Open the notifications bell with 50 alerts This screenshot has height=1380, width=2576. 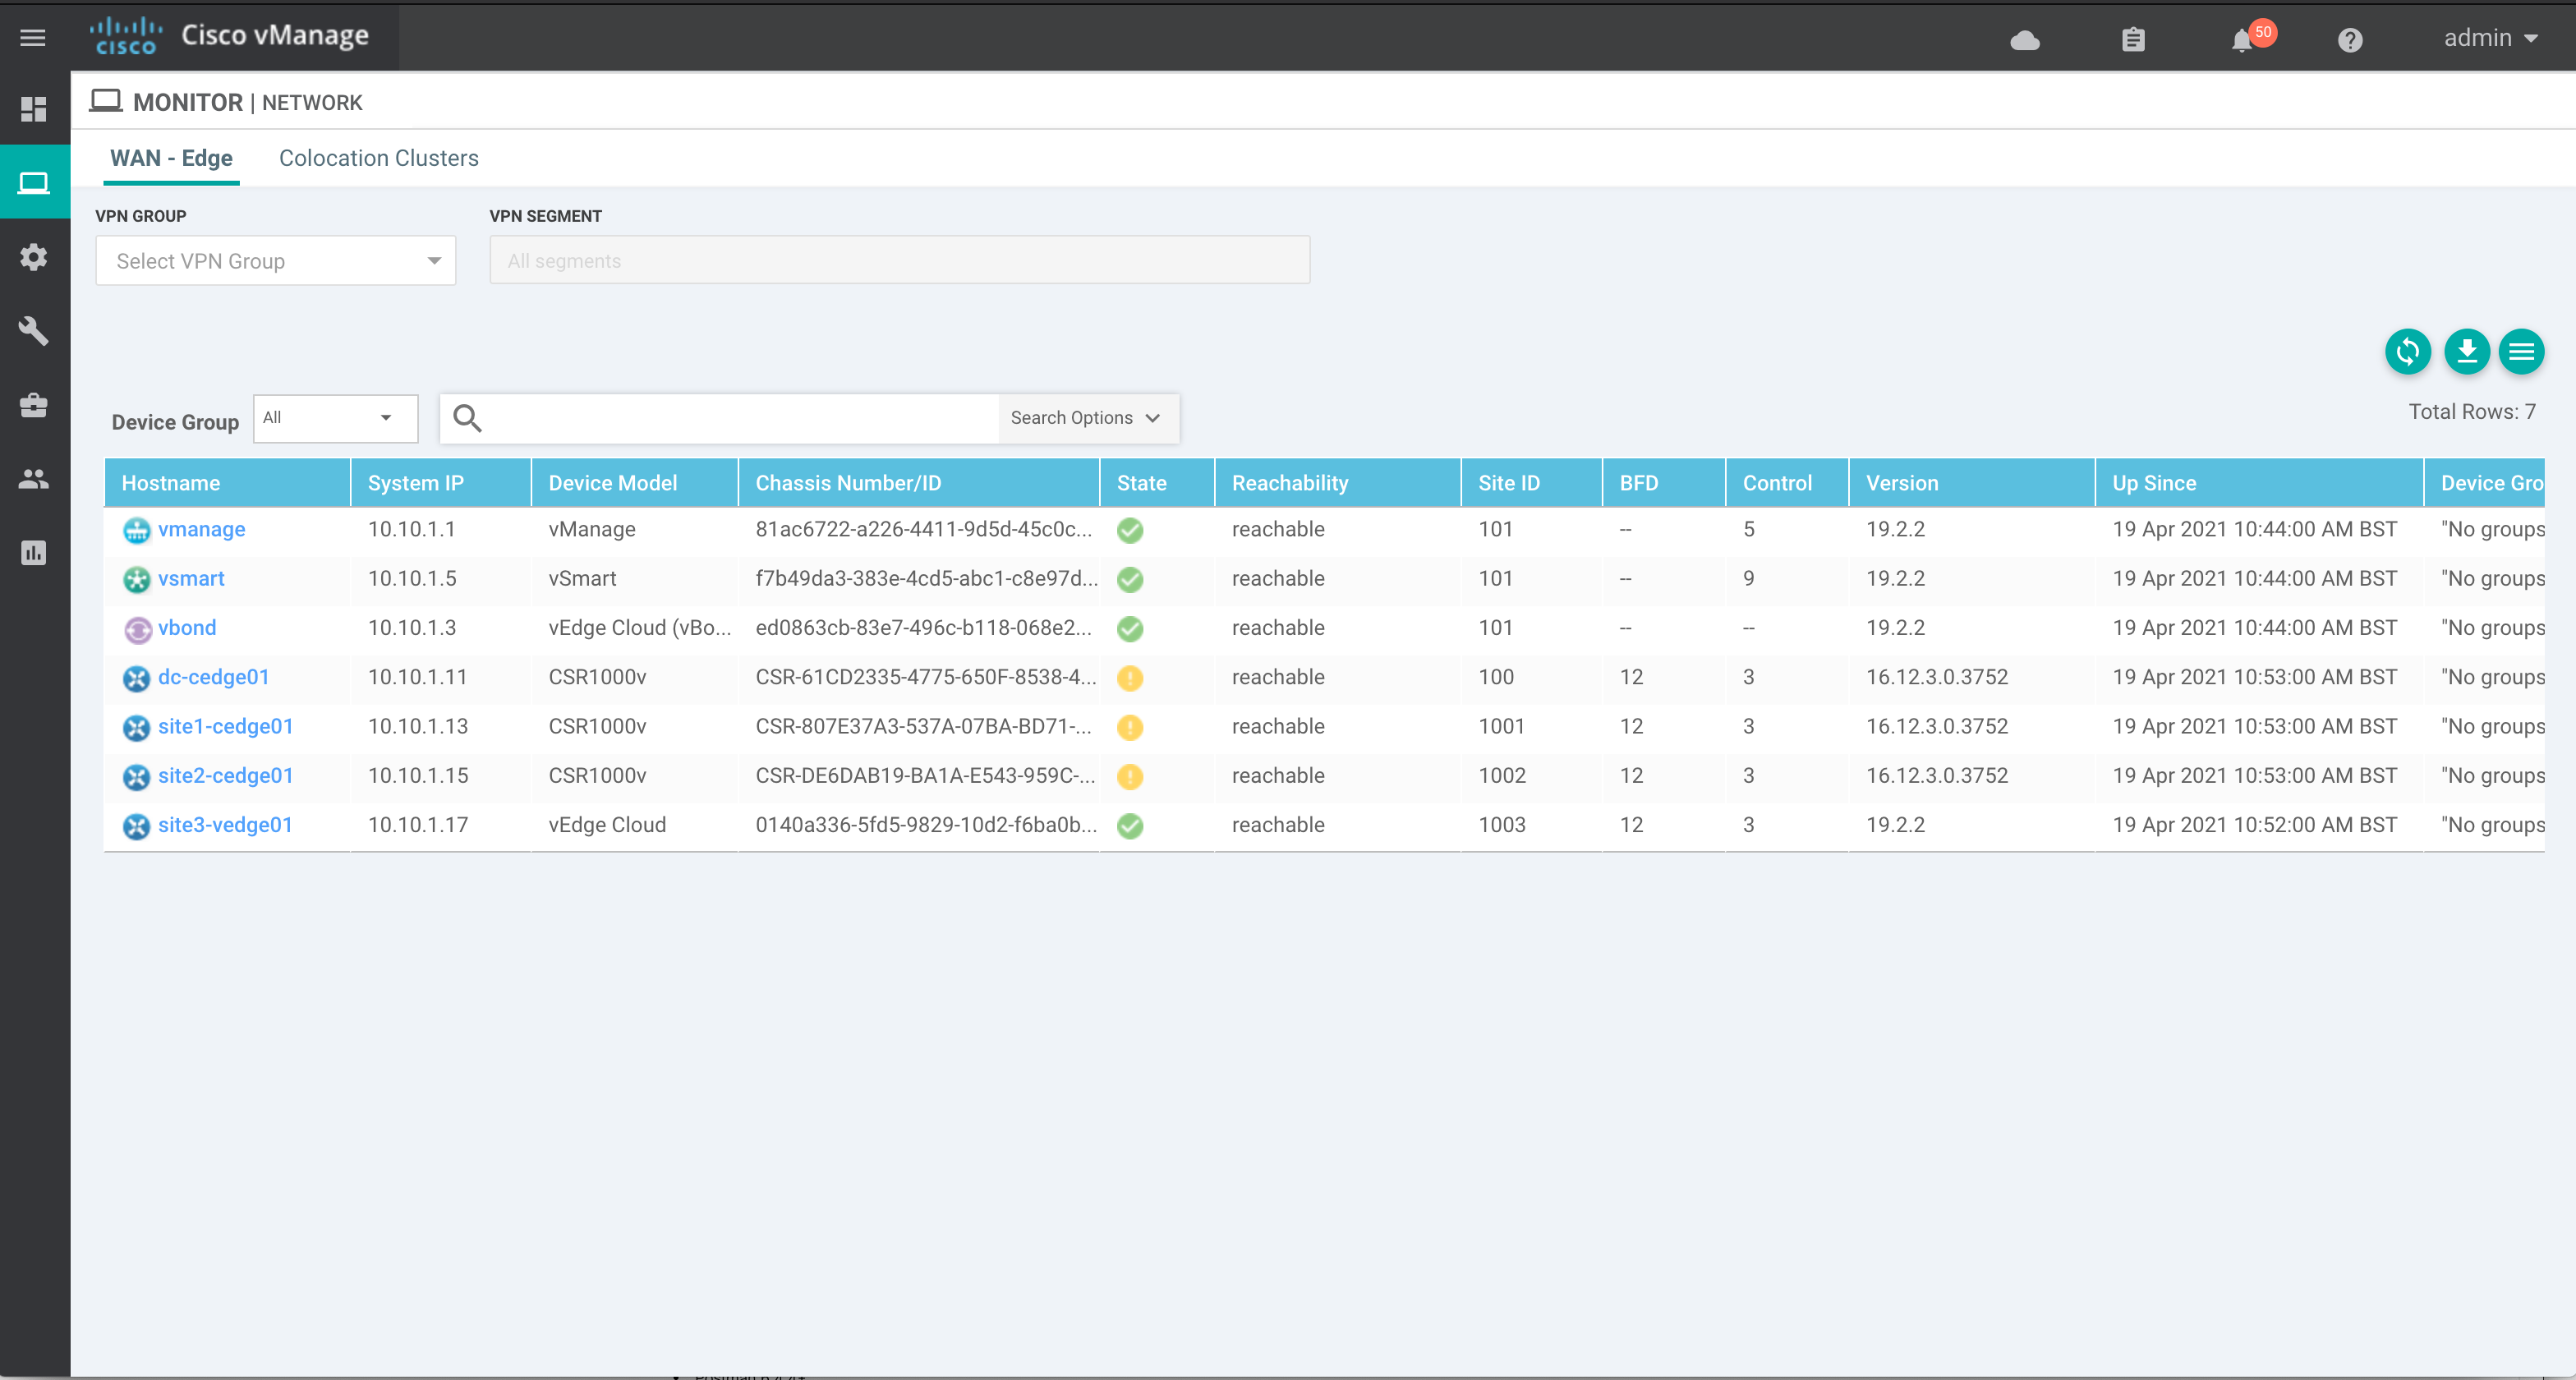(x=2243, y=40)
